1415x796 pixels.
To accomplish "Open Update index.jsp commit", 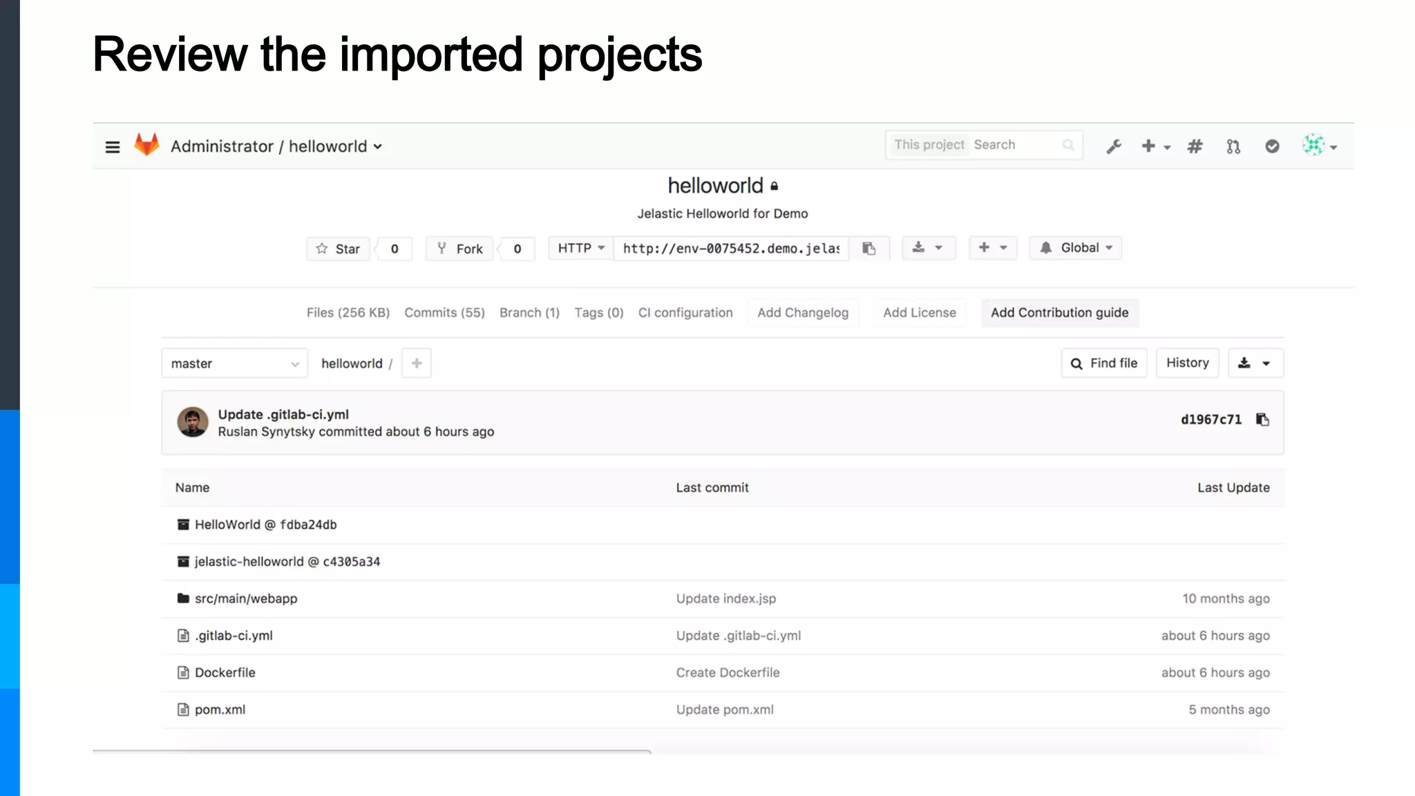I will tap(725, 598).
